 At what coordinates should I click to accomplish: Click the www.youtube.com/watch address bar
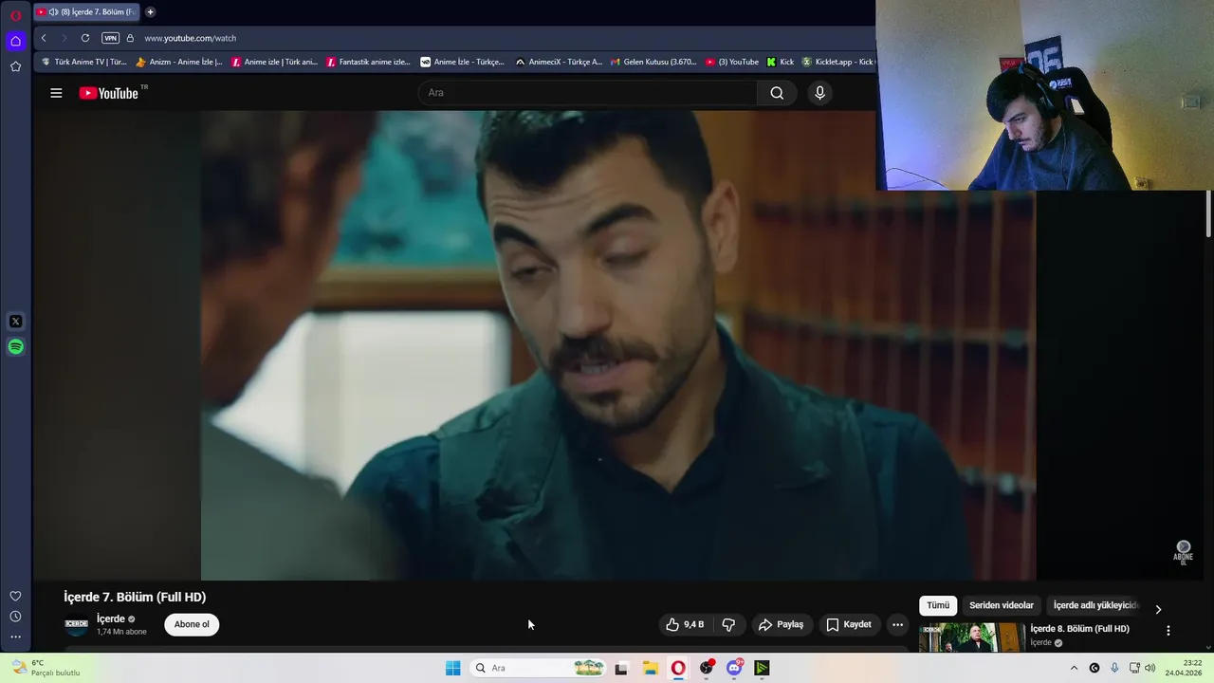pyautogui.click(x=191, y=38)
